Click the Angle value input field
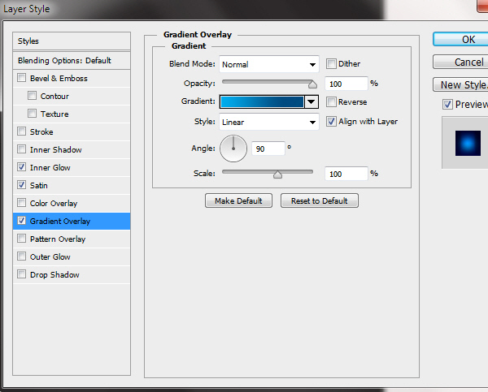488x392 pixels. (268, 149)
